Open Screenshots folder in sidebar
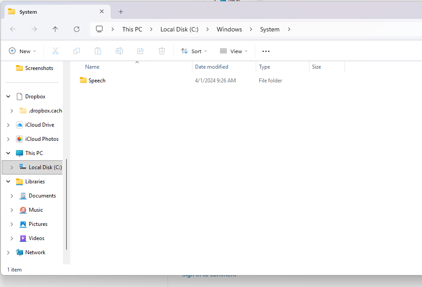Screen dimensions: 422x287 (x=35, y=68)
